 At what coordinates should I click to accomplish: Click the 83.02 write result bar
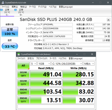tap(79, 91)
